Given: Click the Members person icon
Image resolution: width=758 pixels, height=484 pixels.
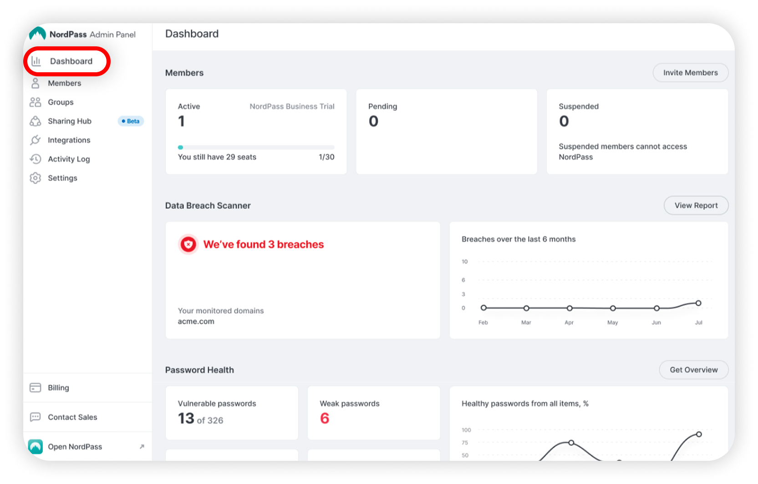Looking at the screenshot, I should tap(36, 83).
